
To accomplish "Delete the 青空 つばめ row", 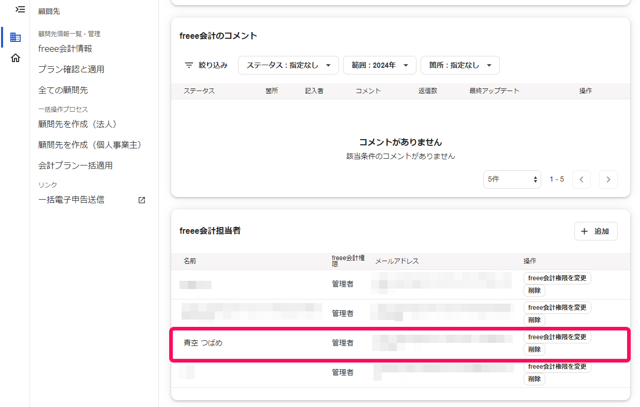I will pos(534,350).
